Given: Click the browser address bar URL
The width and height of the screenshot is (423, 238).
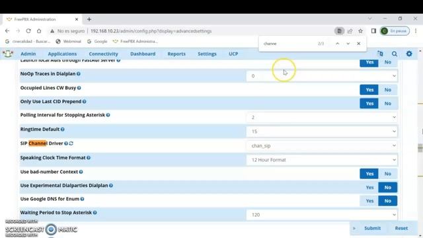Looking at the screenshot, I should (151, 31).
